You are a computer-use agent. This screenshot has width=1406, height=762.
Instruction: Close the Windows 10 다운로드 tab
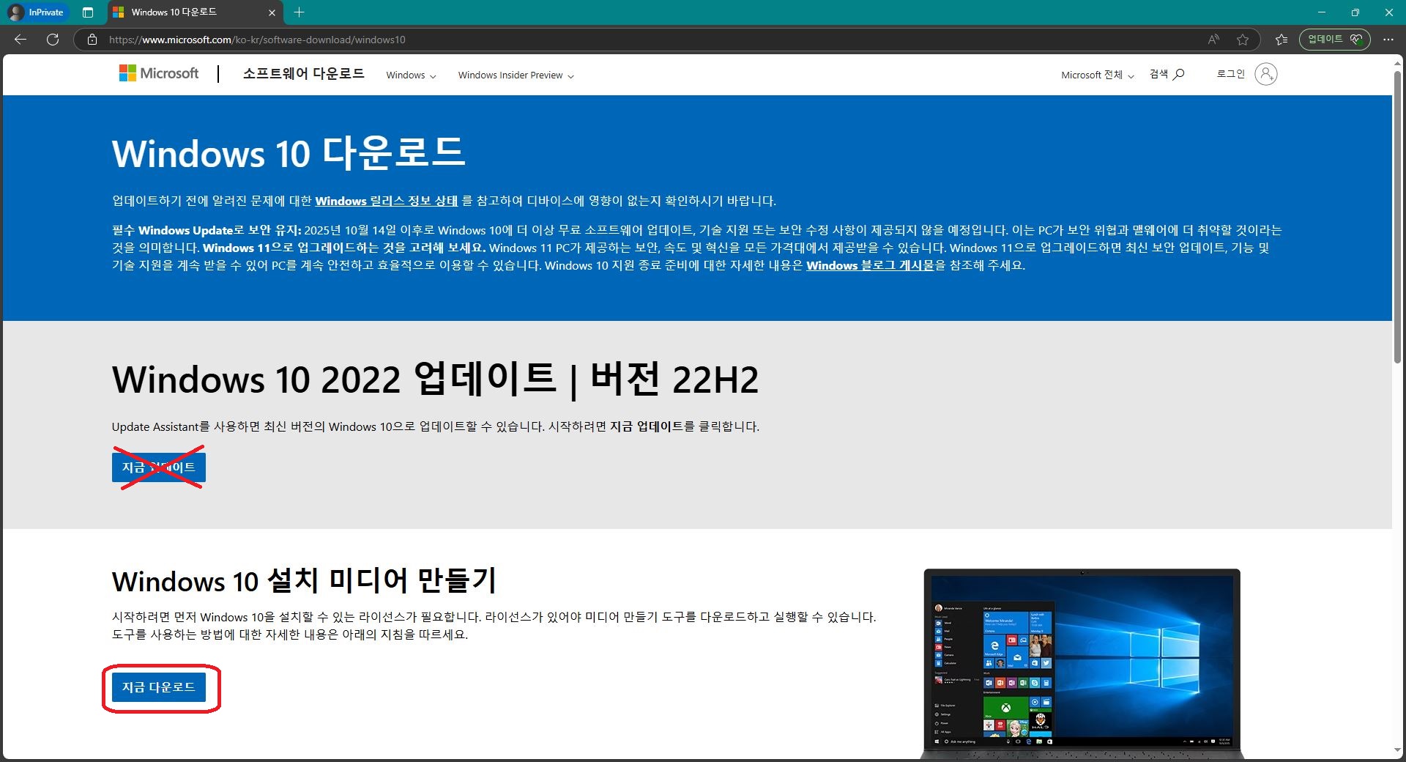coord(272,12)
